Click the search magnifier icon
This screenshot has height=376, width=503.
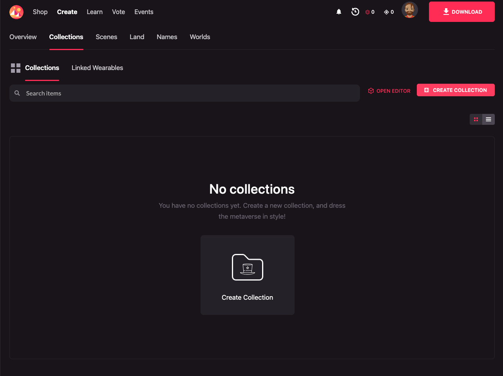(17, 93)
